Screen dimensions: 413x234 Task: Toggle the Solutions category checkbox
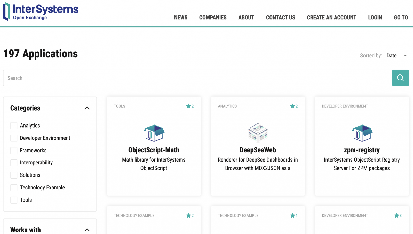[x=14, y=175]
